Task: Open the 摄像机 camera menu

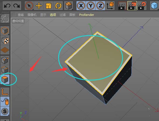Action: (32, 15)
